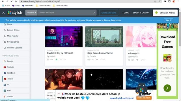
Task: Click the anime girl style title
Action: pos(133,54)
